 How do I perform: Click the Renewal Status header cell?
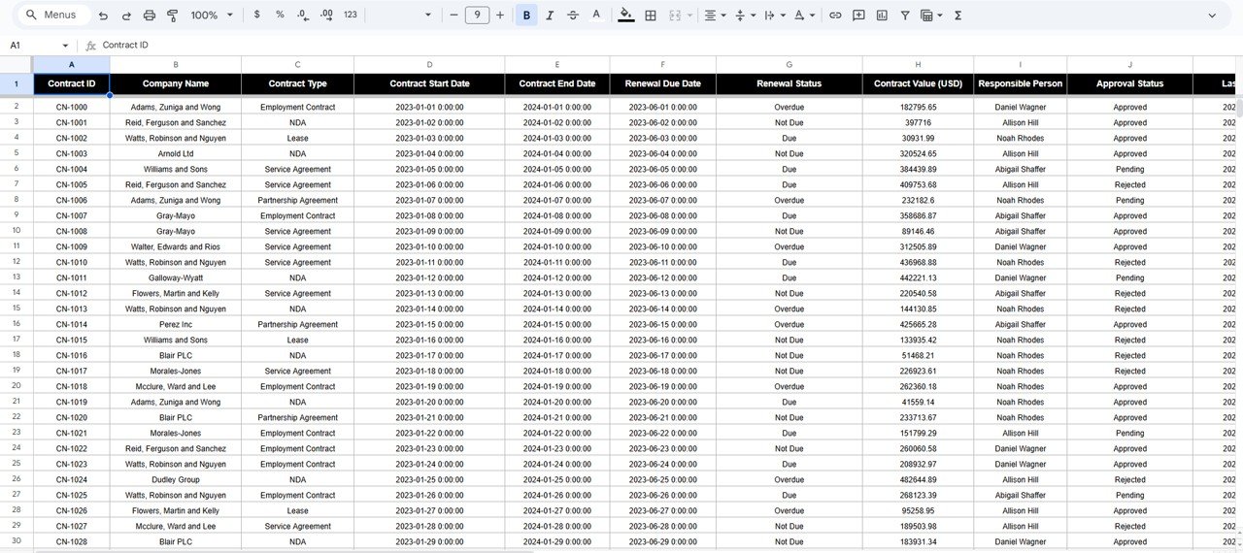point(789,84)
